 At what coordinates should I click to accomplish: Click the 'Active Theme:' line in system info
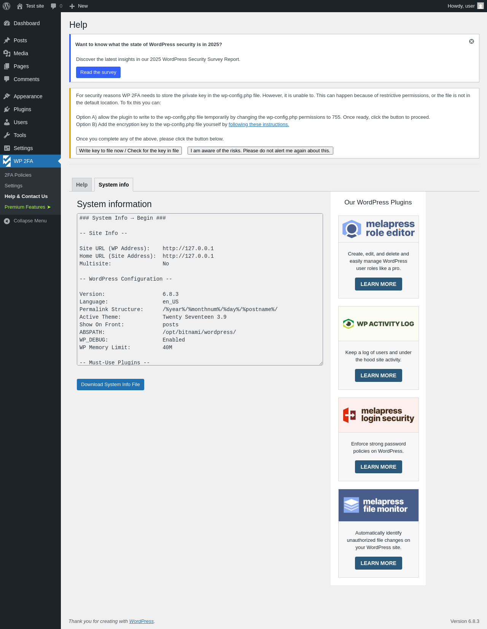point(153,317)
